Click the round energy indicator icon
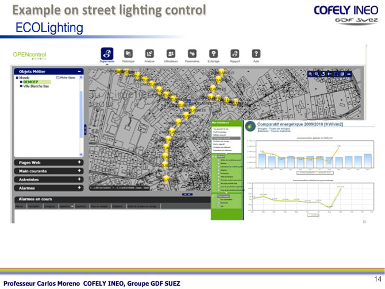The width and height of the screenshot is (385, 289). tap(250, 126)
